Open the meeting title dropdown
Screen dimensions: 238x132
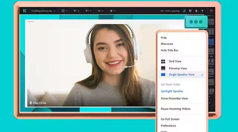coord(43,11)
